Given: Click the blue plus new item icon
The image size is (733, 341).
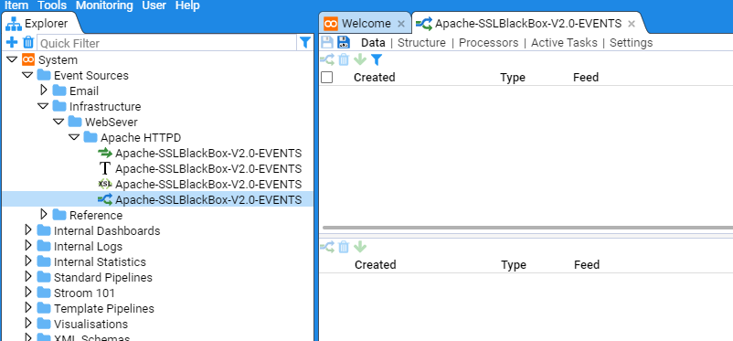Looking at the screenshot, I should pyautogui.click(x=12, y=43).
